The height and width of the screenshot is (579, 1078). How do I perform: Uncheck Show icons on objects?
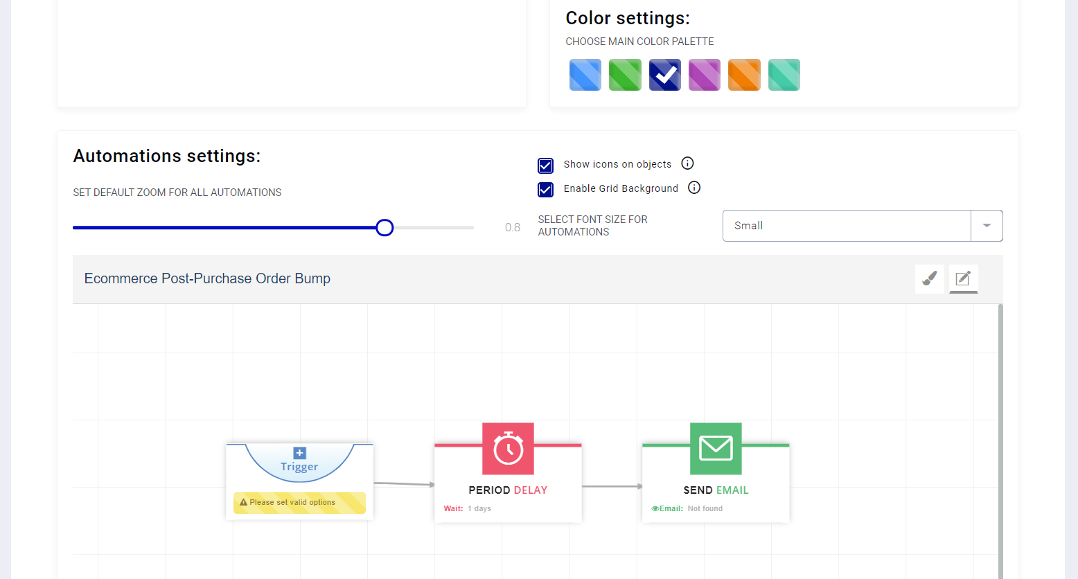pos(545,166)
